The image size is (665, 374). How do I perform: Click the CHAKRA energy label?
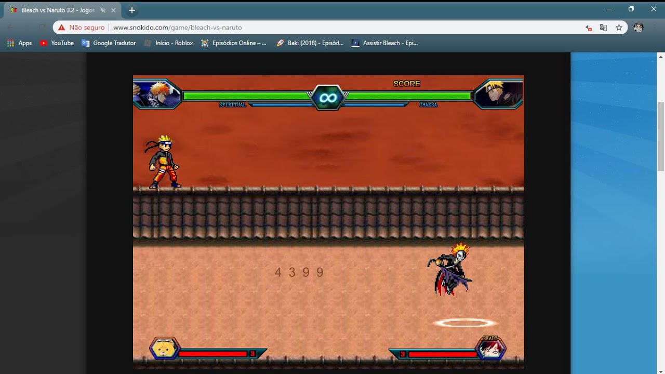(x=428, y=105)
